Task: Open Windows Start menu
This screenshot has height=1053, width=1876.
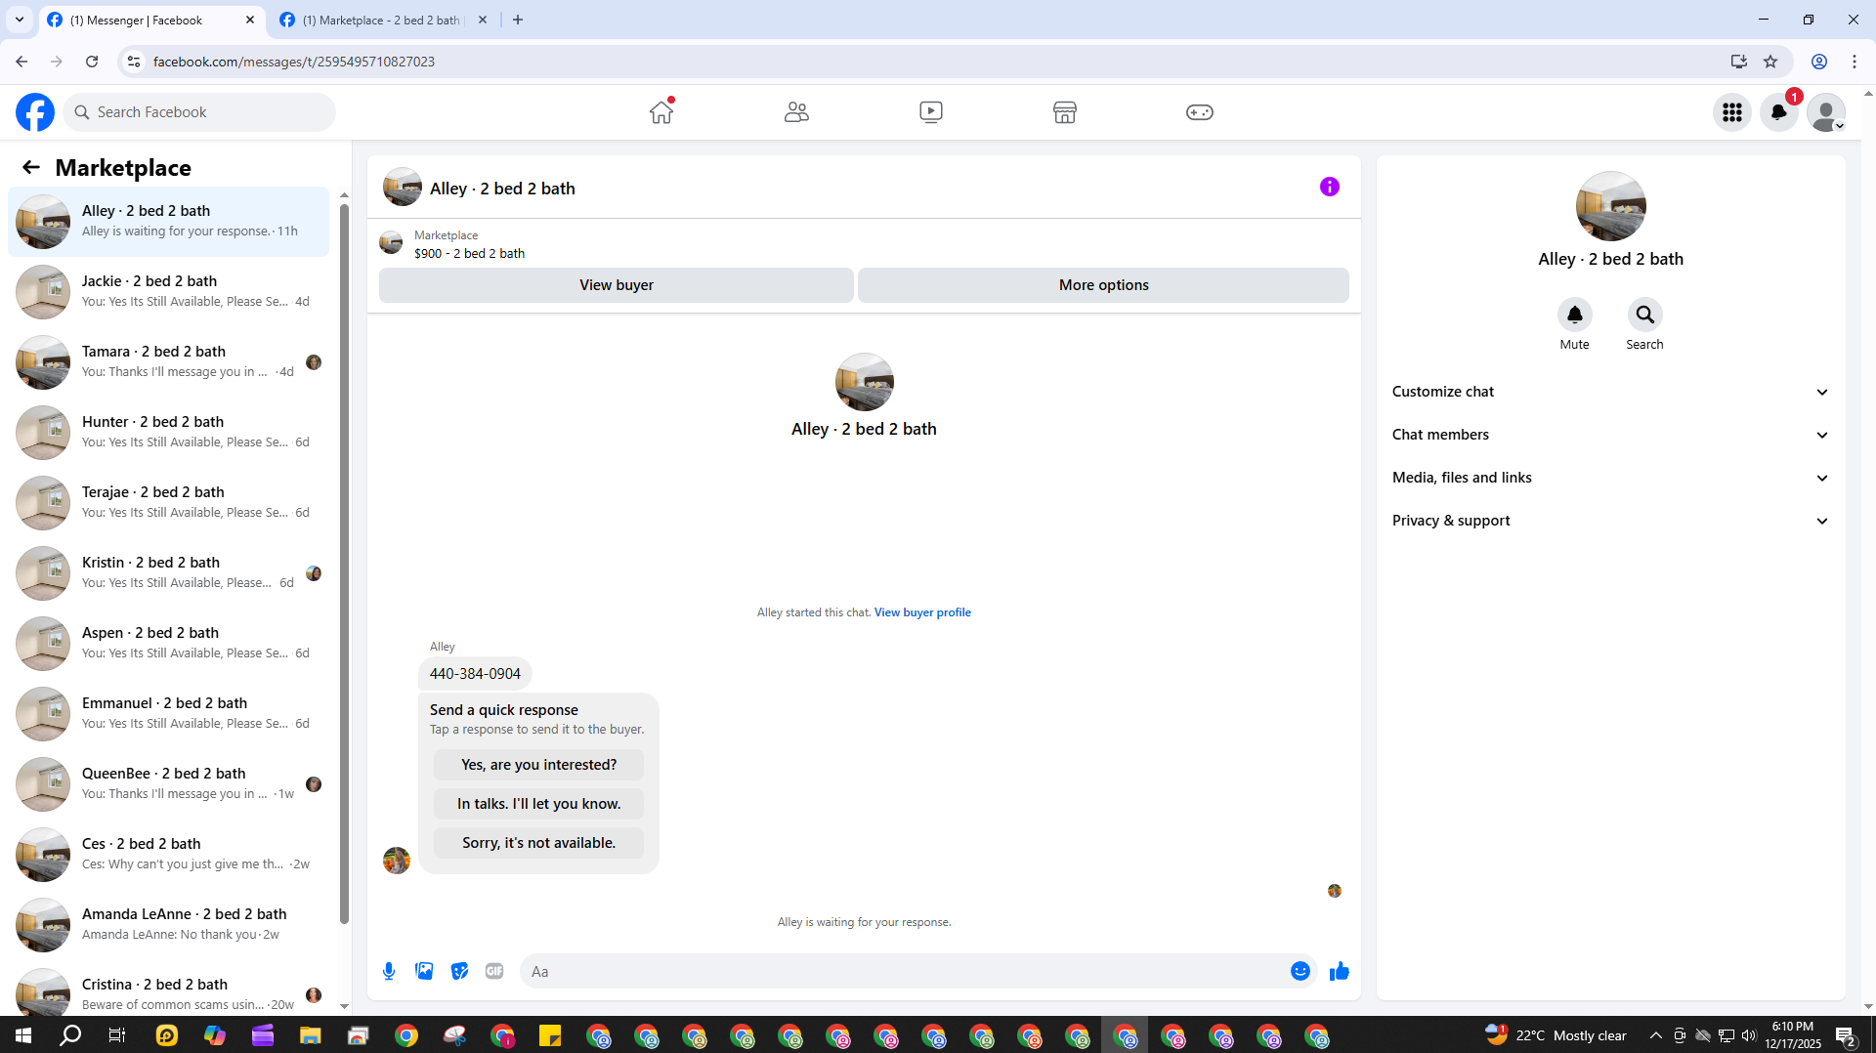Action: point(23,1035)
